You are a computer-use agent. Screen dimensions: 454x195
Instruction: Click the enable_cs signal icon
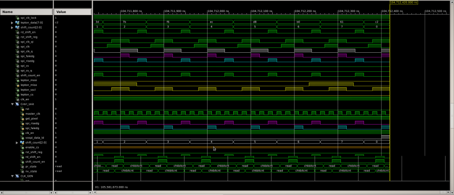click(x=22, y=147)
